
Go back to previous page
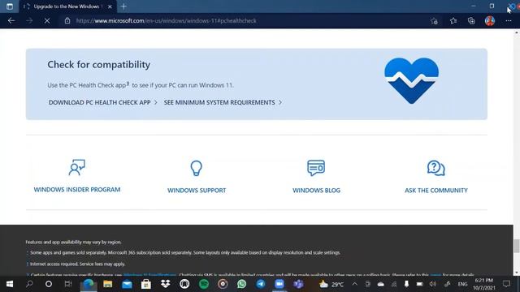click(x=11, y=20)
